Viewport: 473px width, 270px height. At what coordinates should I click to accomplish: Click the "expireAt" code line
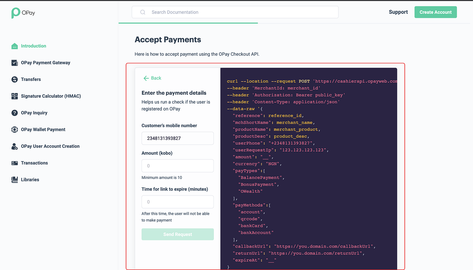254,260
